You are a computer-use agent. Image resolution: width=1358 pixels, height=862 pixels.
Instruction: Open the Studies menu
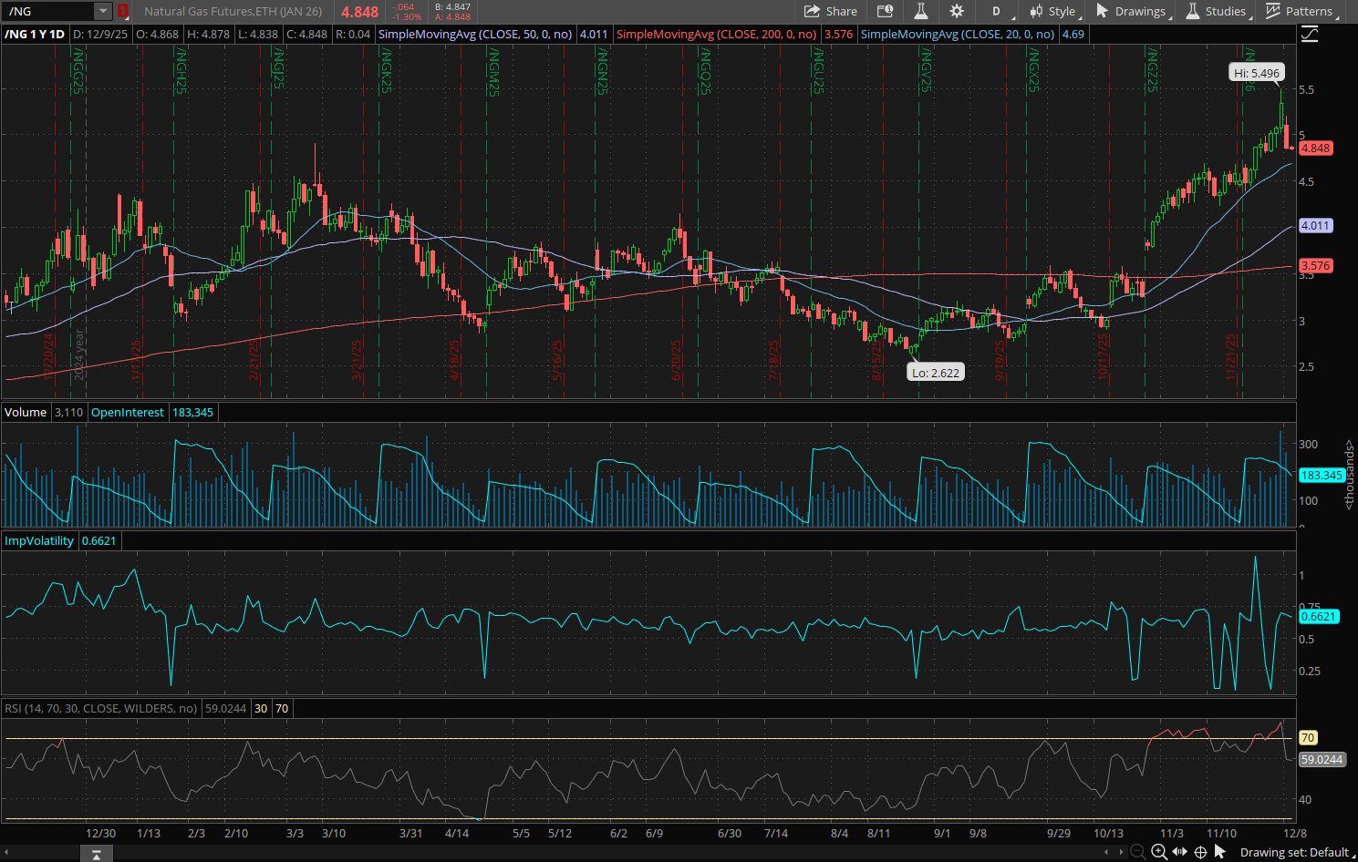[1224, 11]
